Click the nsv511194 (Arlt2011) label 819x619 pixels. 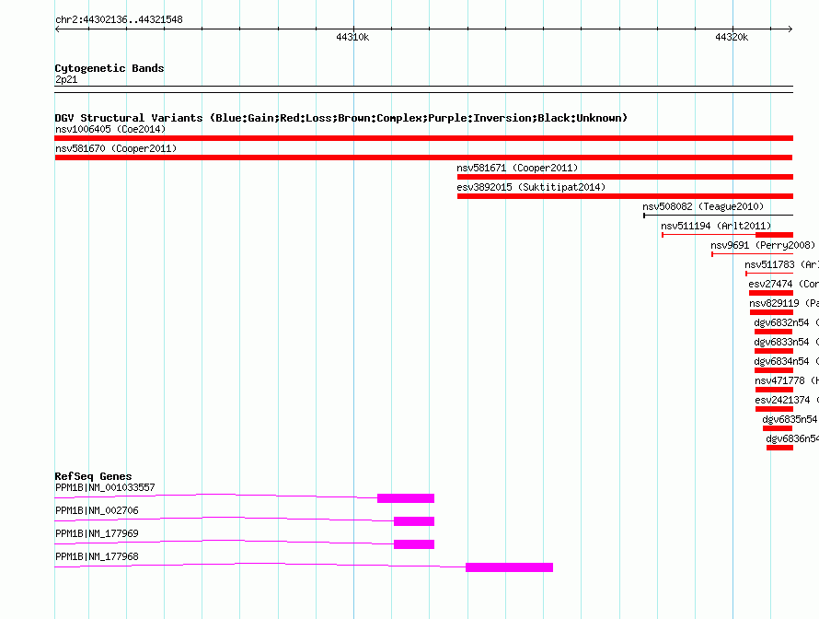coord(716,226)
